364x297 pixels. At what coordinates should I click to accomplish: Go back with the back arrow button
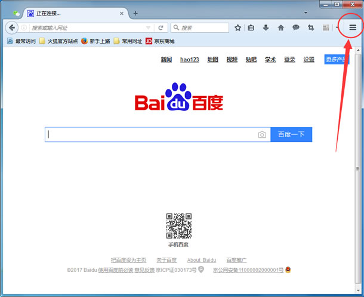[11, 28]
